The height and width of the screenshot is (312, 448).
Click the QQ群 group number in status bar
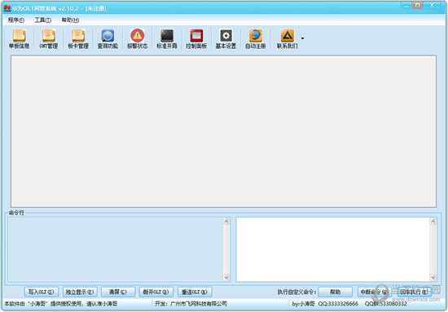coord(385,304)
